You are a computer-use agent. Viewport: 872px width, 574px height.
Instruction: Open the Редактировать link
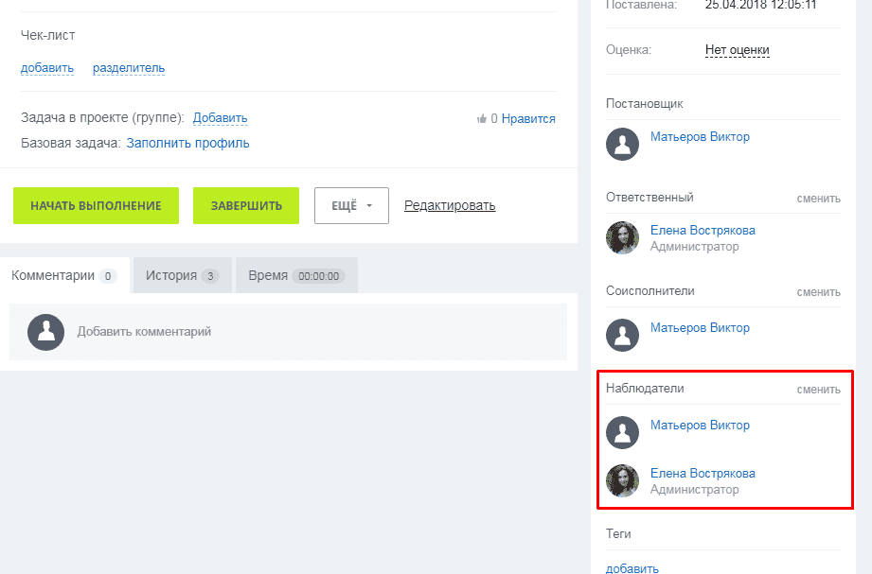click(449, 205)
